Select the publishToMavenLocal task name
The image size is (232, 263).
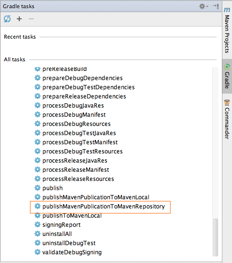click(72, 216)
